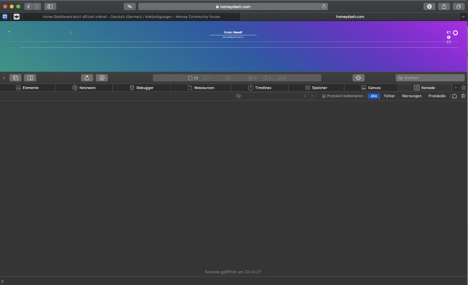Click the console circular-arrow icon beside trash
The width and height of the screenshot is (468, 285).
pos(454,96)
